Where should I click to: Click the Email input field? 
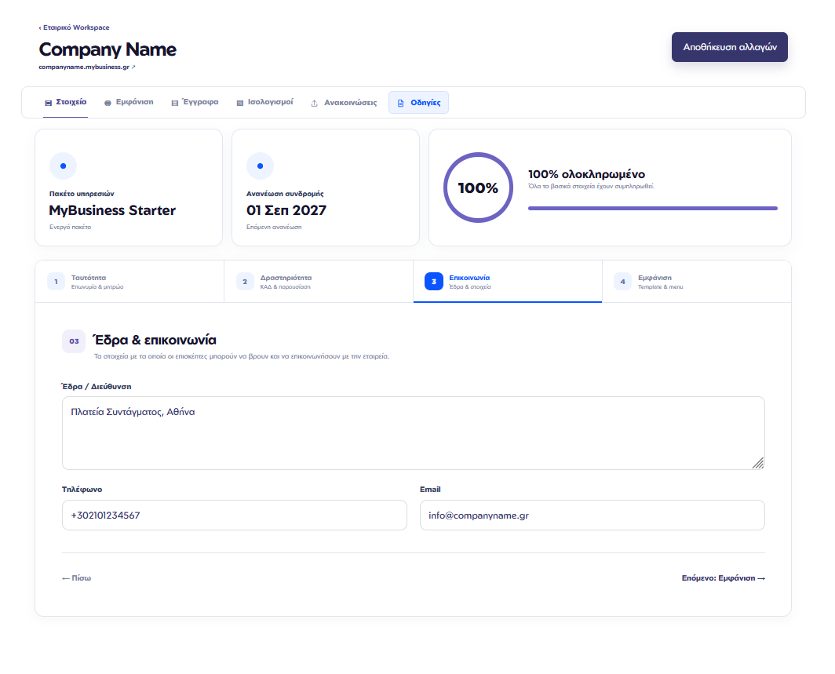[x=593, y=515]
